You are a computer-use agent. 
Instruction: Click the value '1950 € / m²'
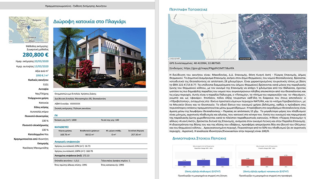(42, 75)
